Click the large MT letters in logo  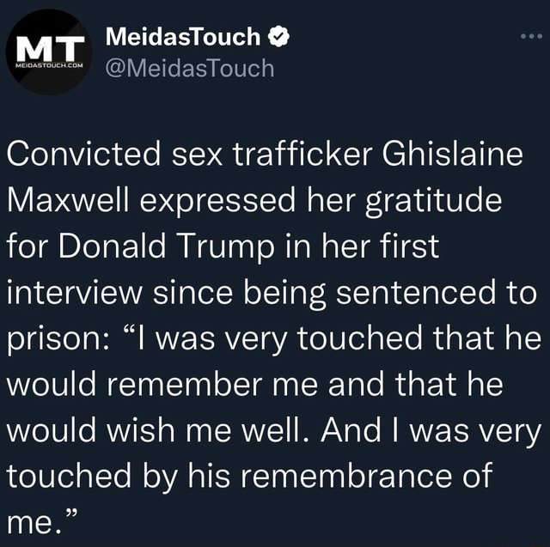tap(51, 48)
